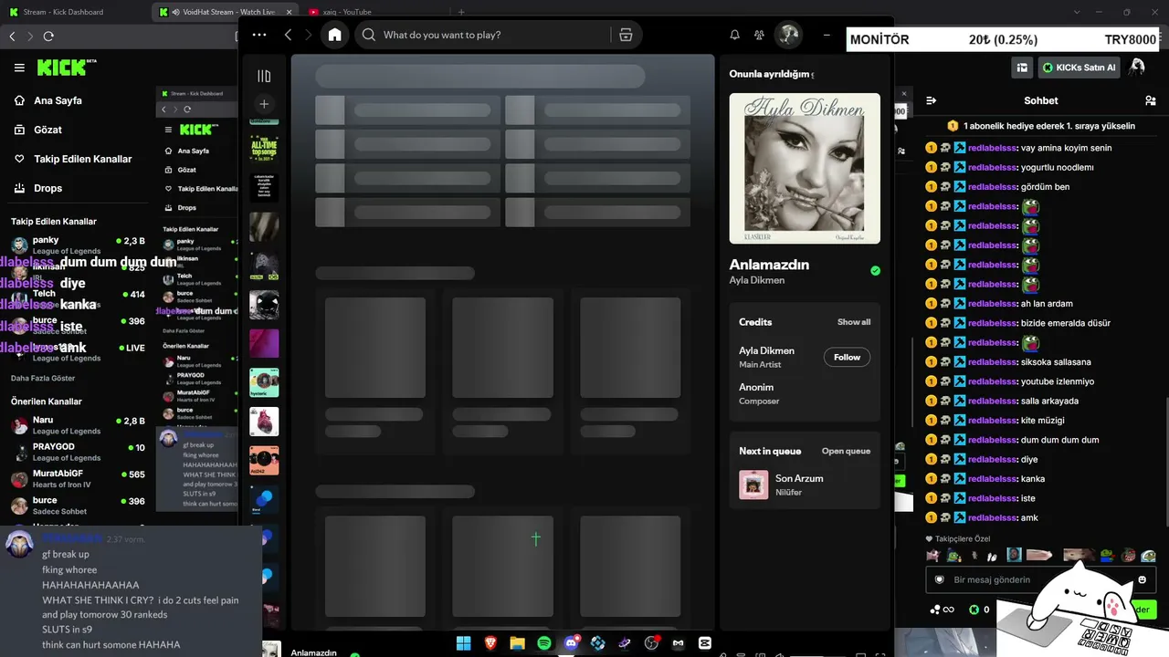Insert the first follower-only emote in the row
The height and width of the screenshot is (657, 1169).
(x=932, y=556)
